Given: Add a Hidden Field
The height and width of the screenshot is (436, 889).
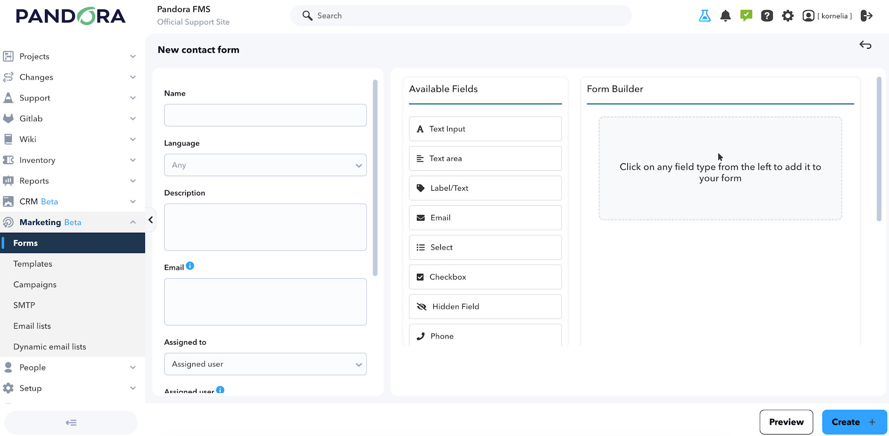Looking at the screenshot, I should tap(485, 307).
